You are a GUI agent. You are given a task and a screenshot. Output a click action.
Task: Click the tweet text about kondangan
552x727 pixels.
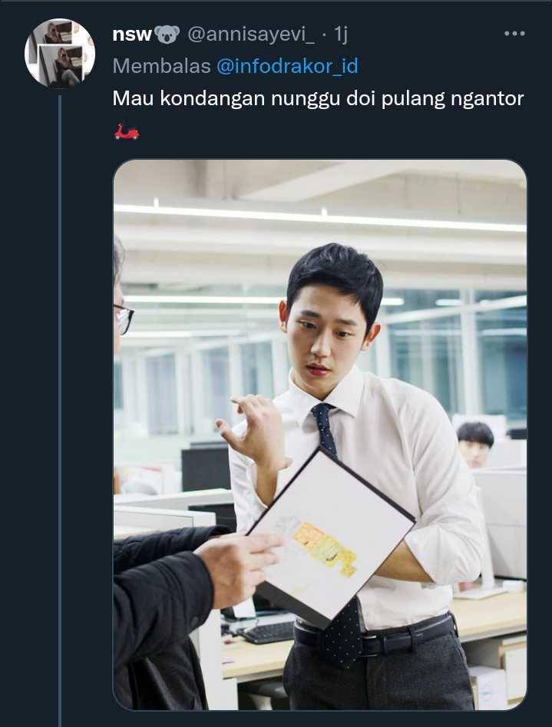coord(318,99)
